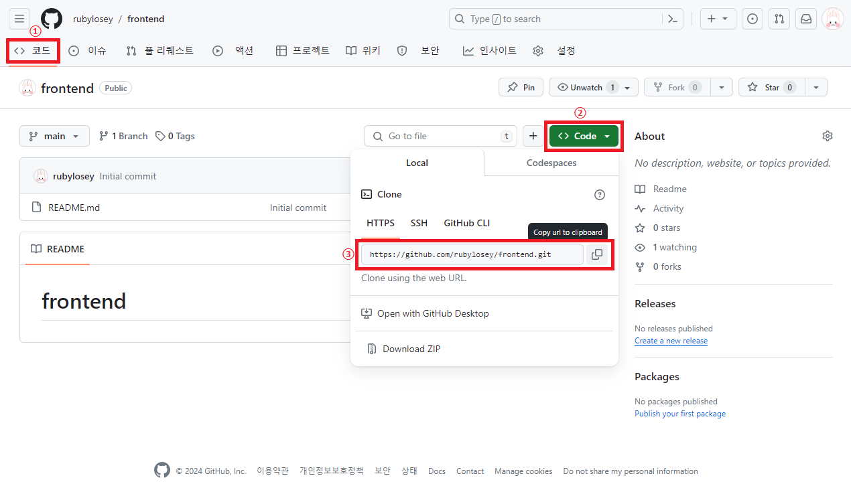
Task: Toggle the green Code dropdown button
Action: click(x=584, y=136)
